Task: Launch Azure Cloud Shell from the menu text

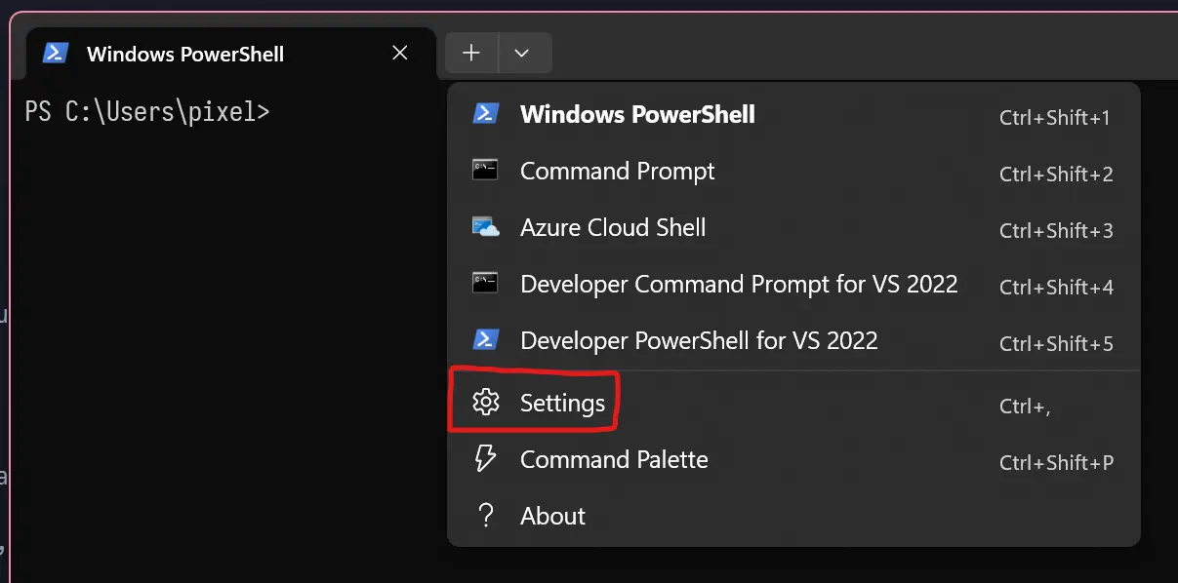Action: click(613, 228)
